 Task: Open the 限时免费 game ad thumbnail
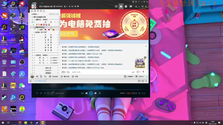pos(140,63)
